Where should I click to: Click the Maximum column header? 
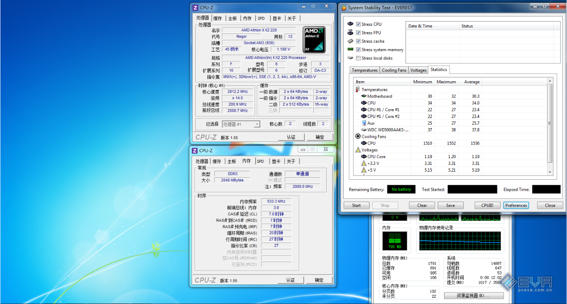click(446, 82)
